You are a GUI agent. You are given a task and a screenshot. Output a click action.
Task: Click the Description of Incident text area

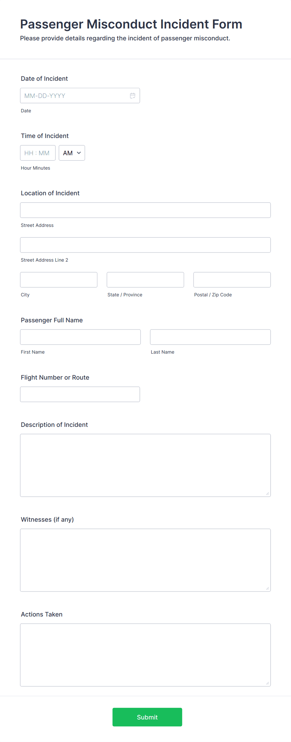[145, 465]
